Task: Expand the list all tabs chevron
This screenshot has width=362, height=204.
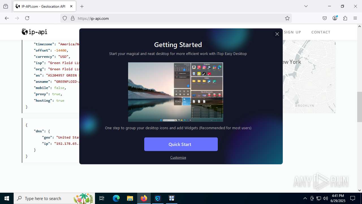Action: [306, 6]
